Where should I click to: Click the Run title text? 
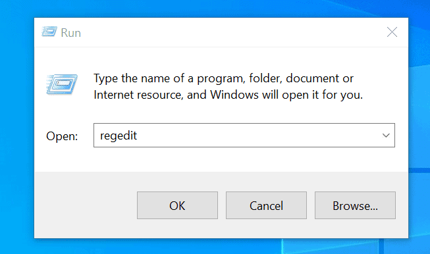70,33
